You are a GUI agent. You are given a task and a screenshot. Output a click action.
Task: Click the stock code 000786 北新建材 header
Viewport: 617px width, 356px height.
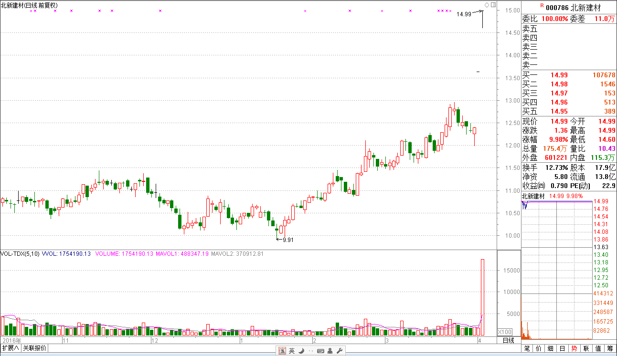[573, 8]
